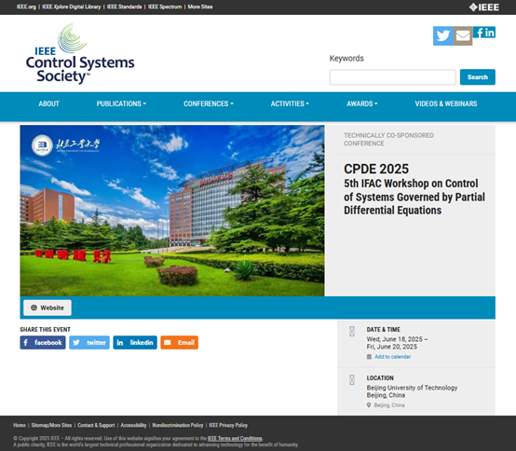The image size is (516, 451).
Task: Open the conference Website button
Action: click(x=48, y=307)
